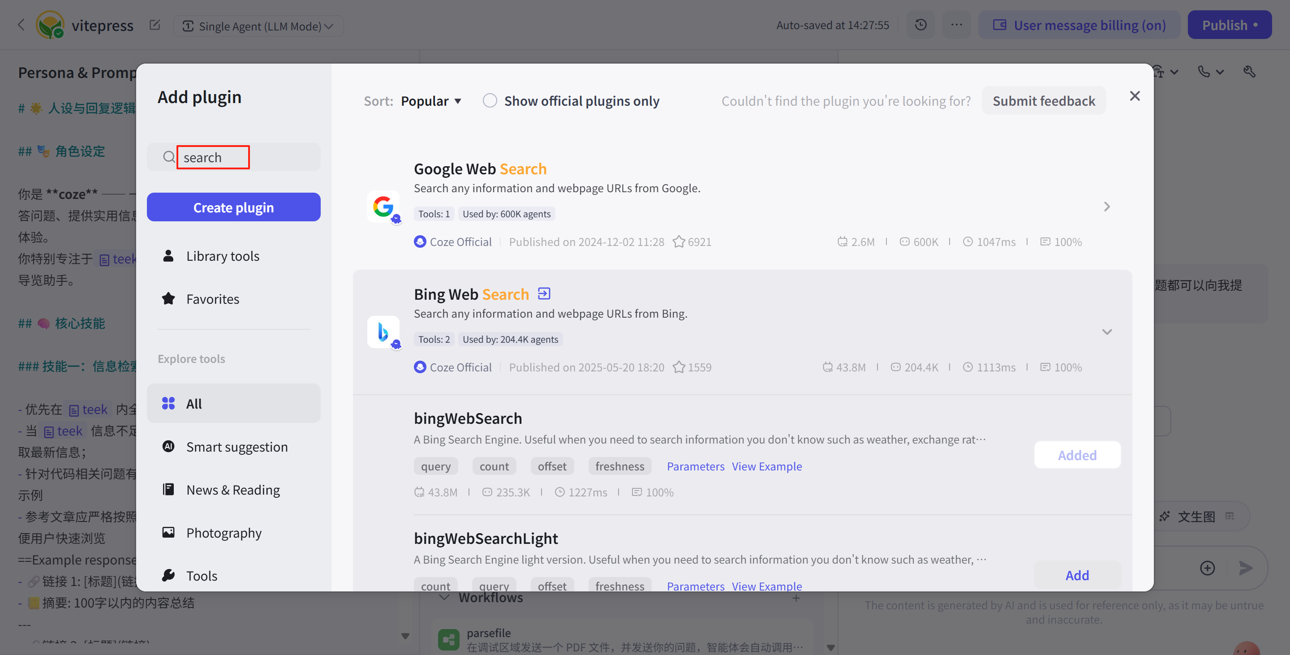Click the Google plugin logo

pyautogui.click(x=383, y=207)
